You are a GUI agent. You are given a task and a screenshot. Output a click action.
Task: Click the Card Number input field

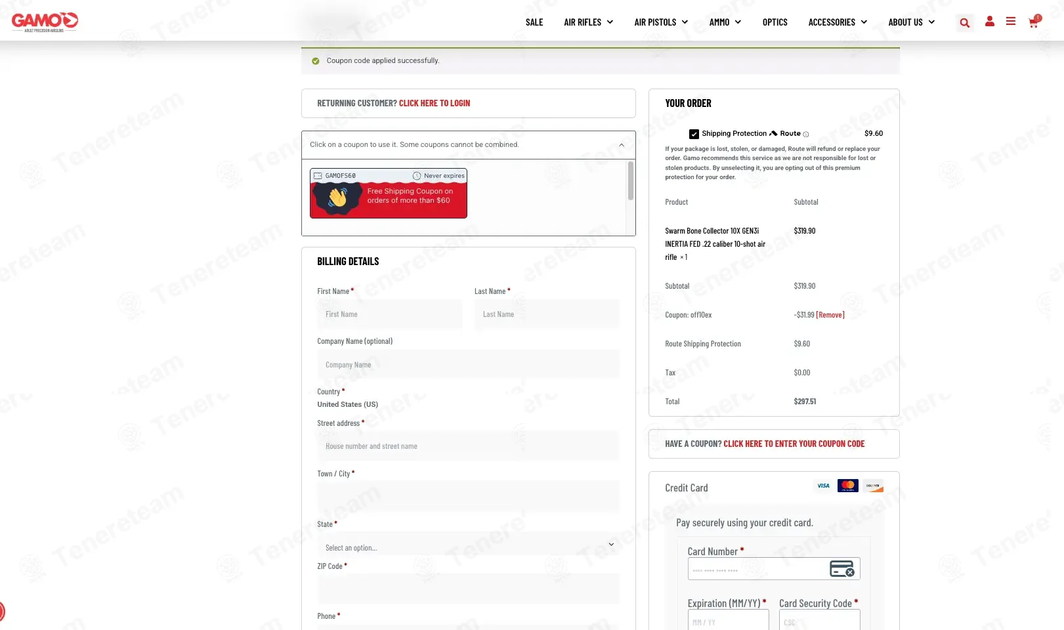pos(774,569)
